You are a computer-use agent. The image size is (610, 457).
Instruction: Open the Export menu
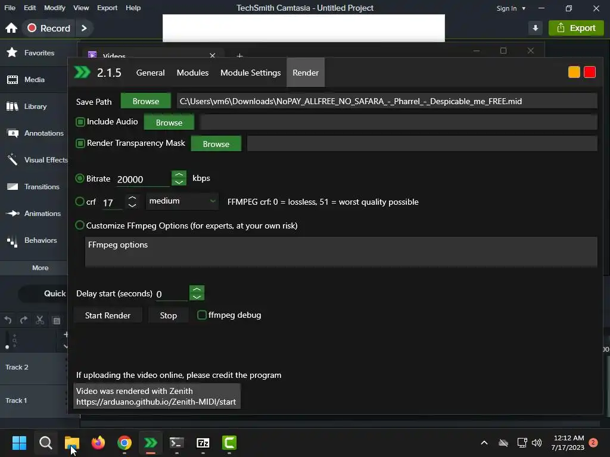[107, 8]
